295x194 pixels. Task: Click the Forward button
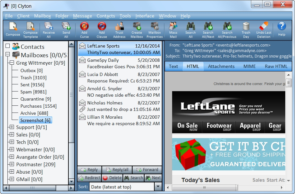coord(147,170)
